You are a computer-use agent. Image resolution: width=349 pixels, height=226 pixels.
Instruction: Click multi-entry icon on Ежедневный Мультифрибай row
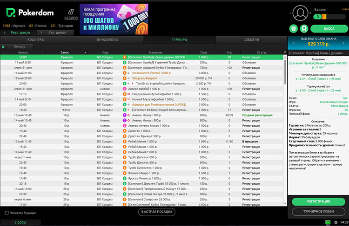pyautogui.click(x=128, y=94)
